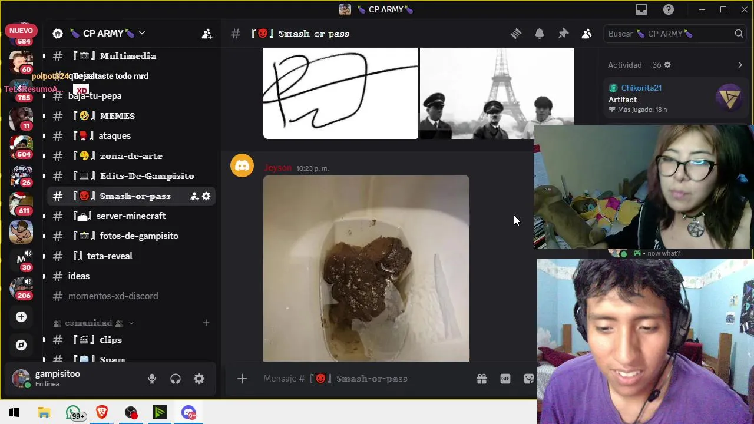Screen dimensions: 754x424
Task: Toggle the member list icon
Action: pos(587,34)
